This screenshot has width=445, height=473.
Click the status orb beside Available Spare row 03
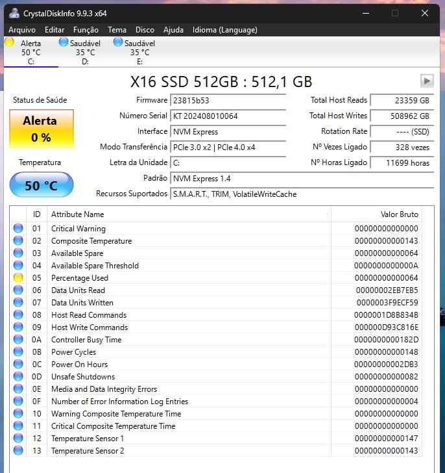tap(18, 253)
